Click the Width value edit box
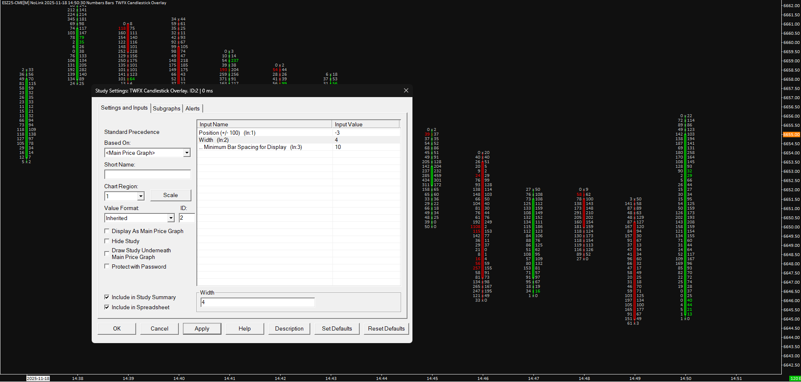The image size is (801, 382). 258,302
